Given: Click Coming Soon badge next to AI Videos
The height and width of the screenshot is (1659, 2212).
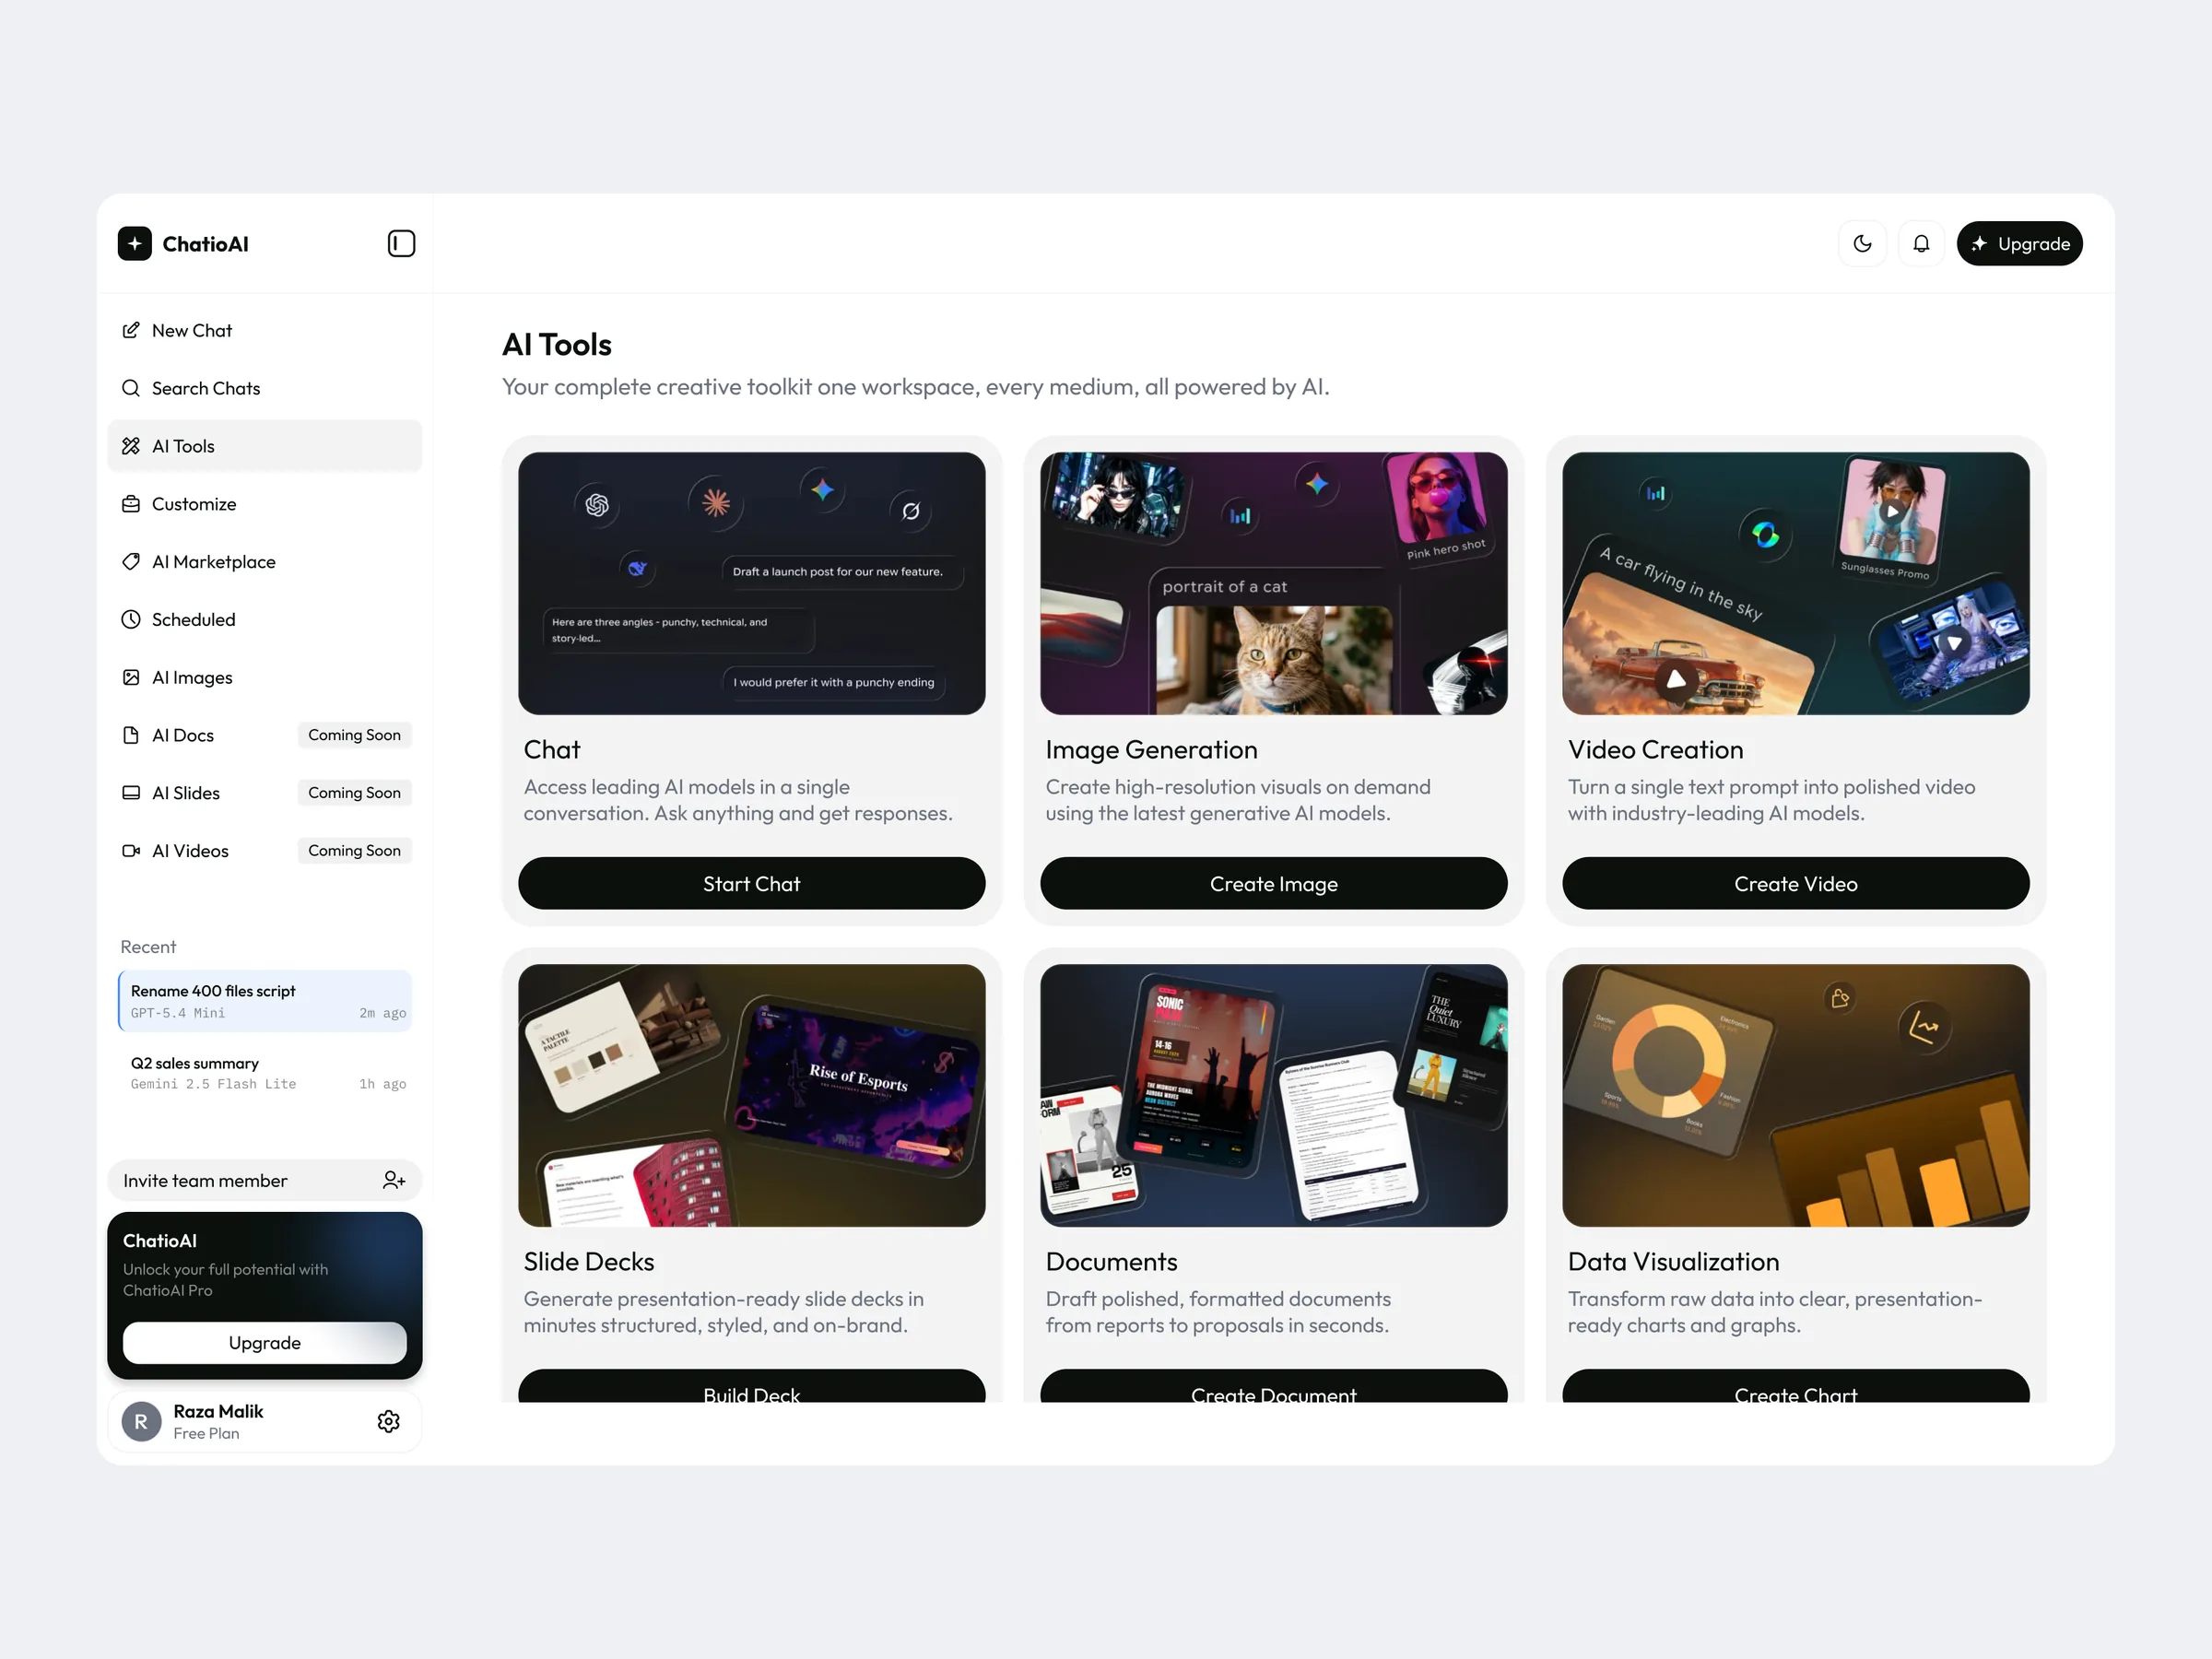Looking at the screenshot, I should pyautogui.click(x=354, y=851).
